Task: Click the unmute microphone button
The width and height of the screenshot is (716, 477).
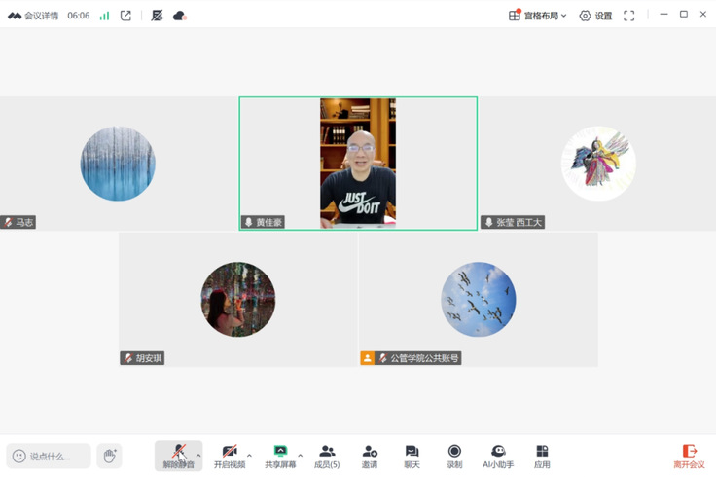Action: tap(178, 455)
